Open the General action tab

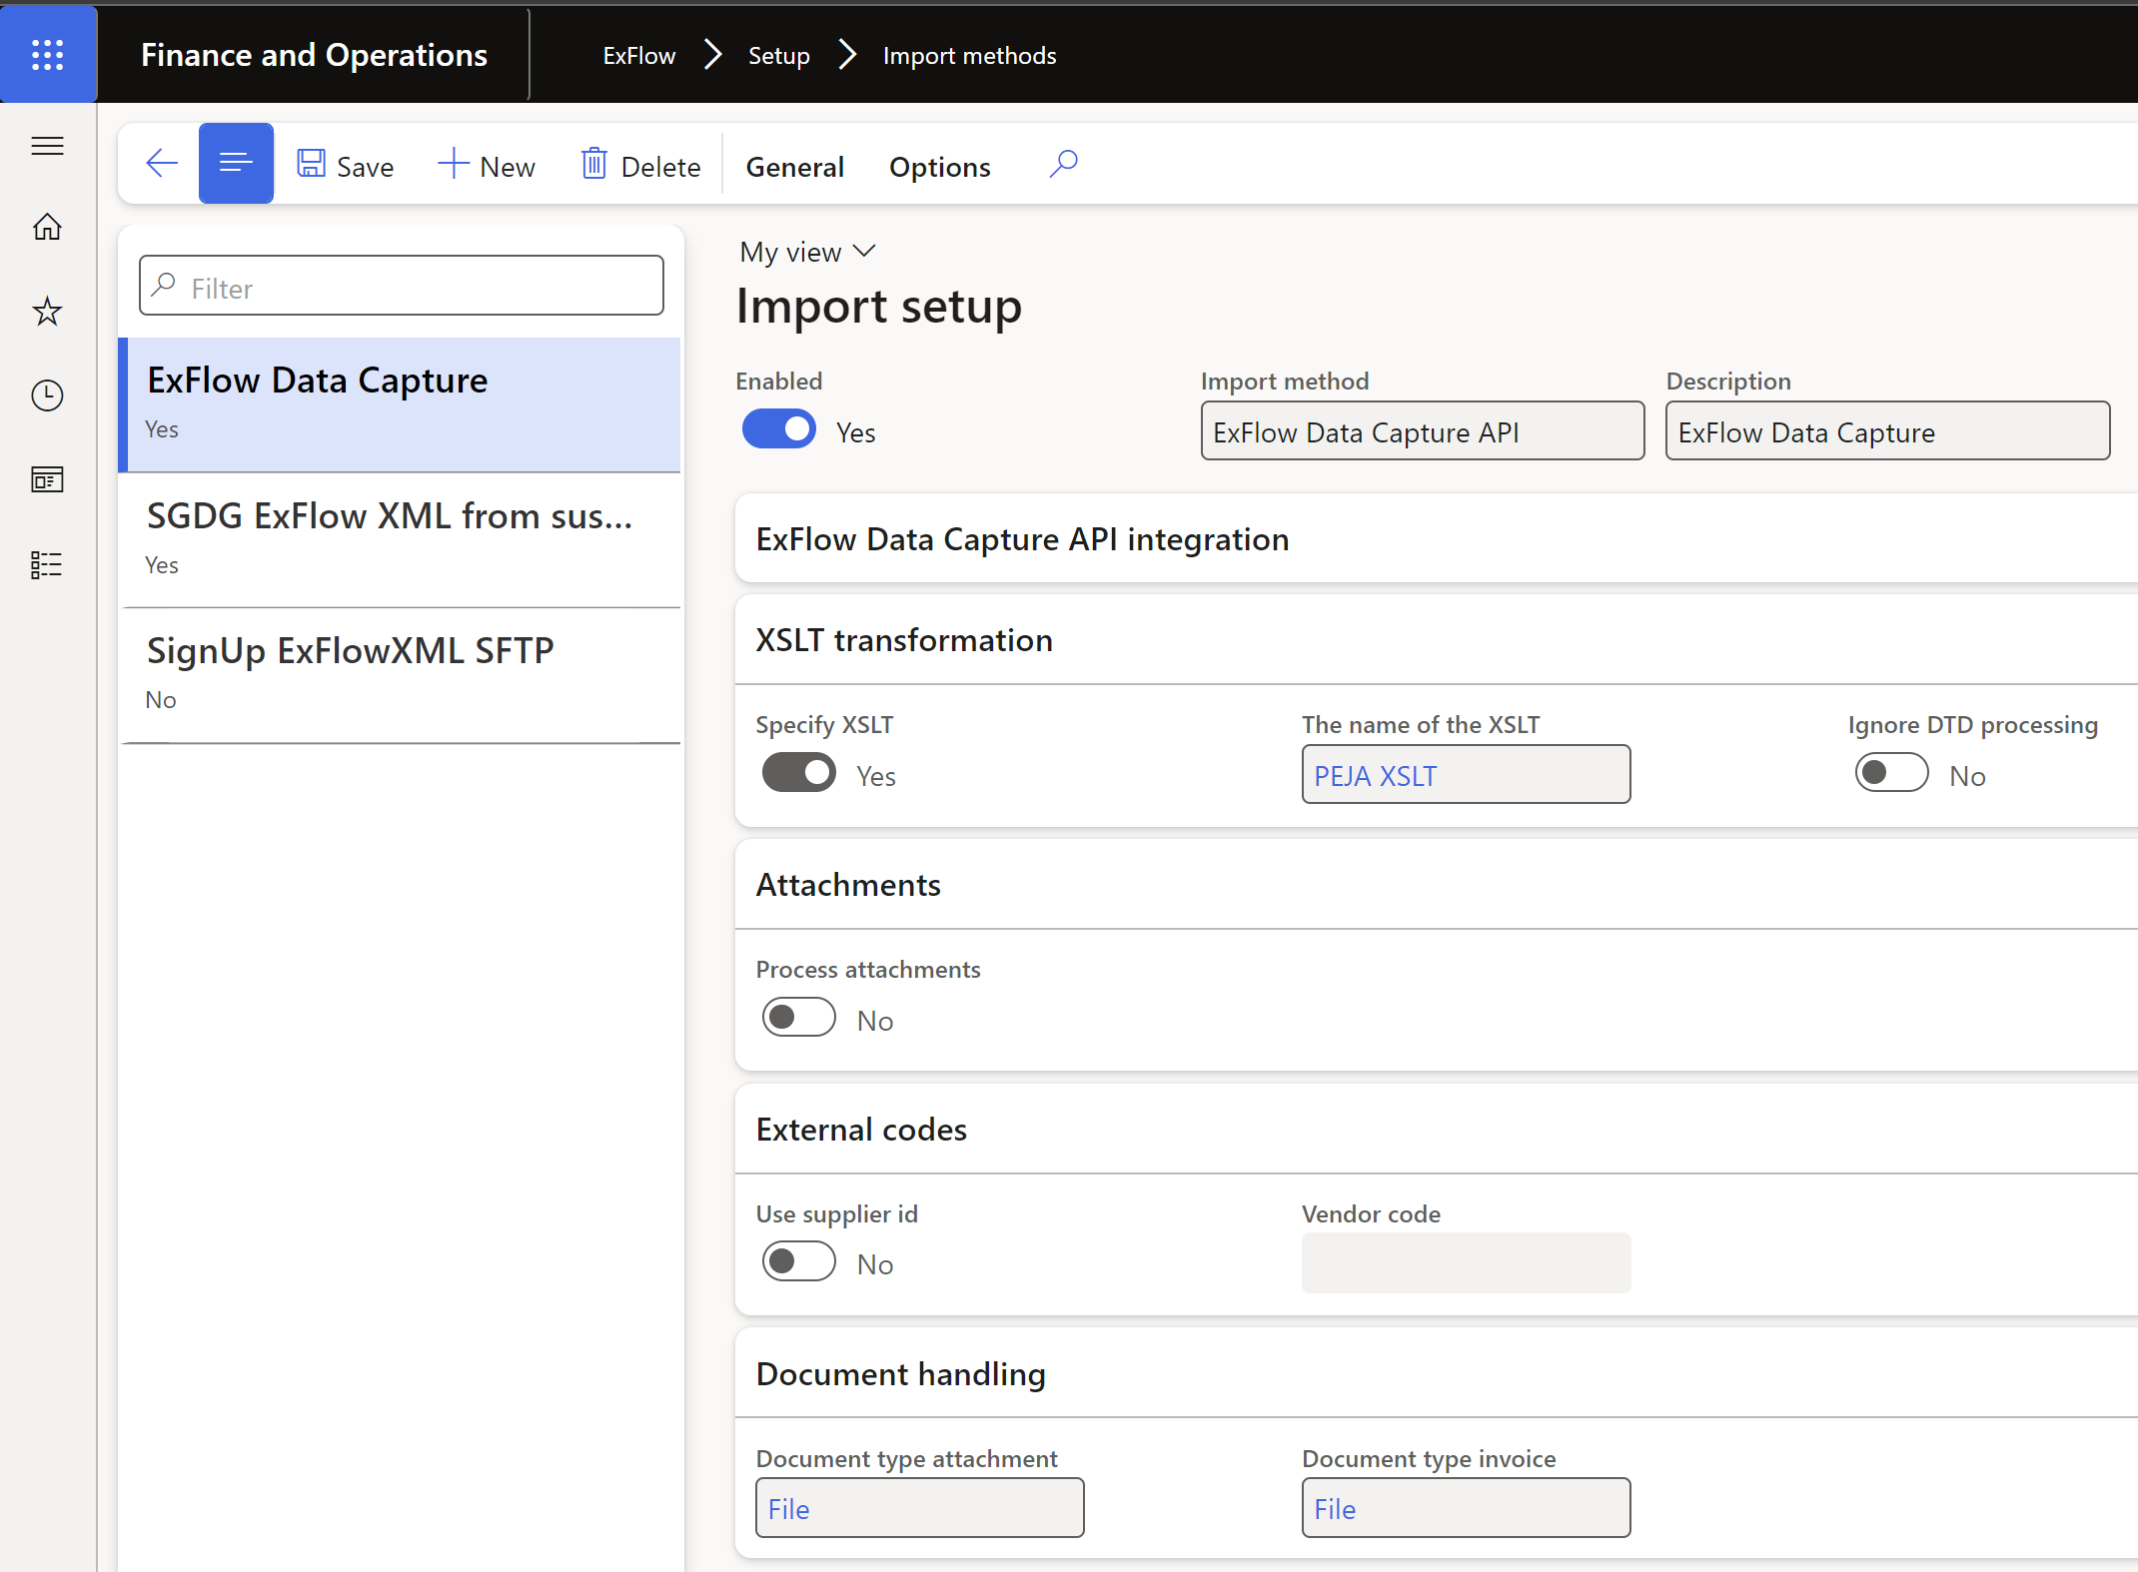tap(794, 167)
